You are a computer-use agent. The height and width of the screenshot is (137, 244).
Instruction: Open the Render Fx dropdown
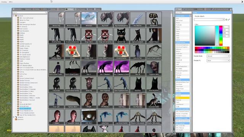218,60
